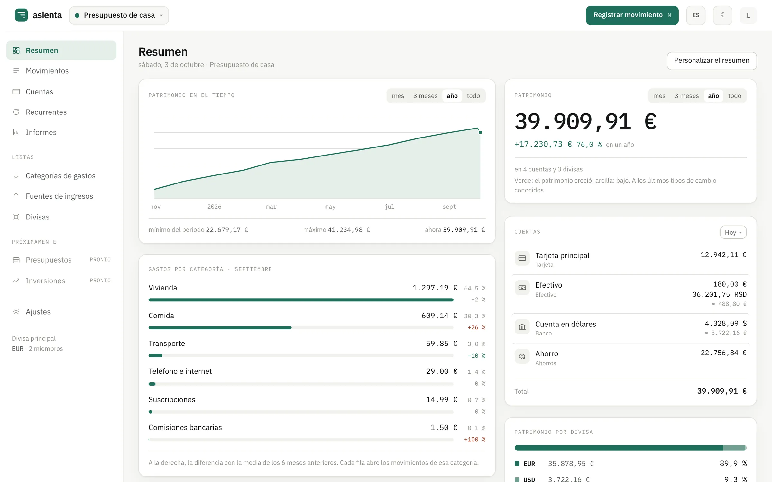Open Fuentes de ingresos list
772x482 pixels.
pyautogui.click(x=61, y=196)
